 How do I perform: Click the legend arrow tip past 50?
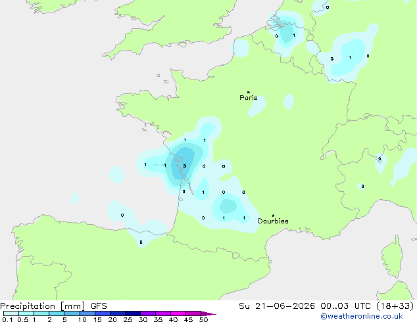click(x=208, y=313)
